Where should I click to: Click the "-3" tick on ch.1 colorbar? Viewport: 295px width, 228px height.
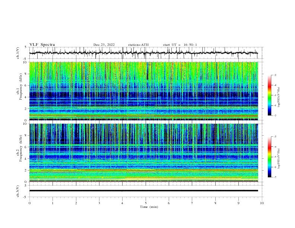coord(275,75)
